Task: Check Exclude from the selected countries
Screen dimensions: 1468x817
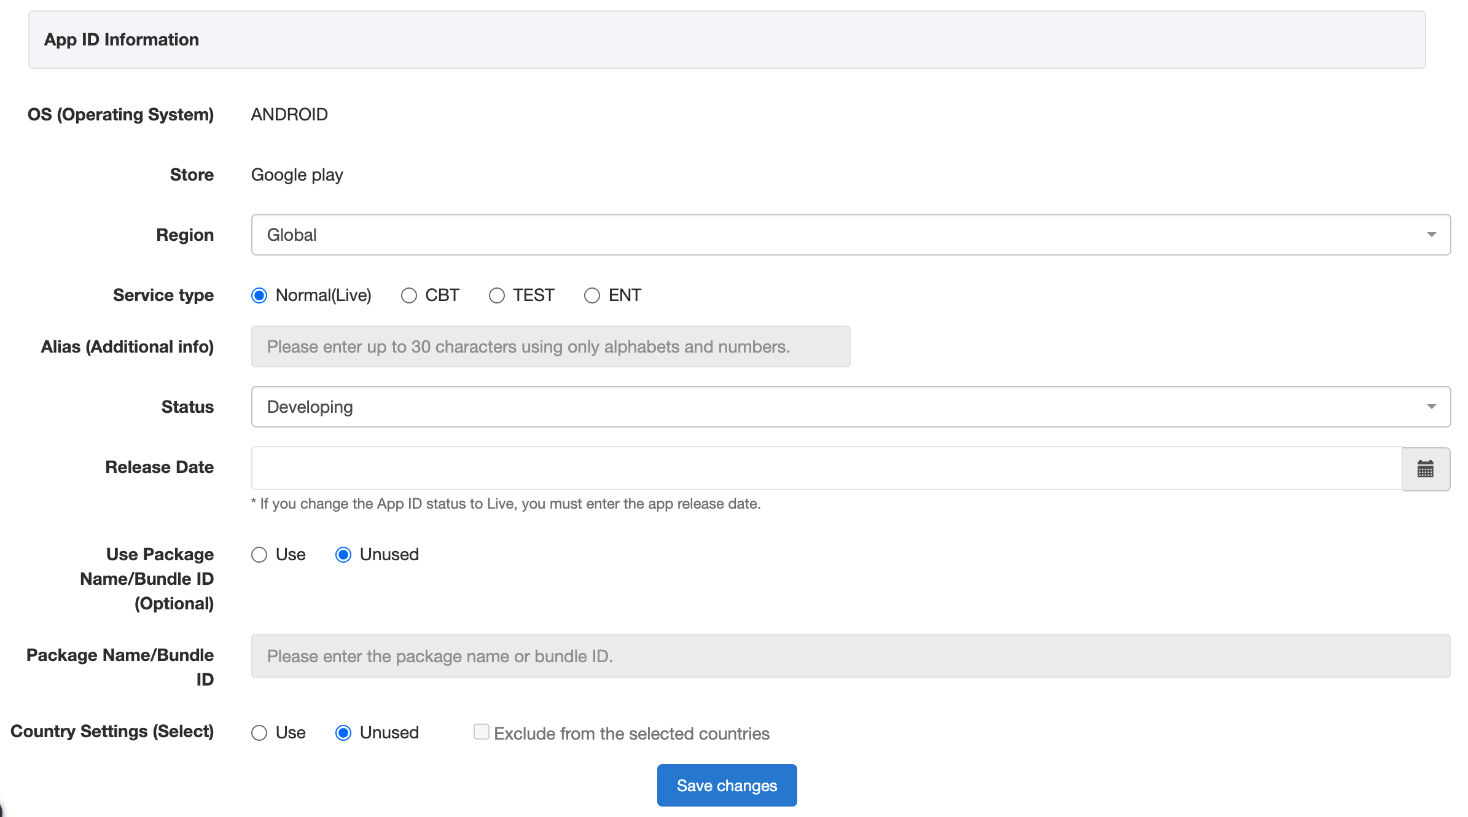Action: 482,732
